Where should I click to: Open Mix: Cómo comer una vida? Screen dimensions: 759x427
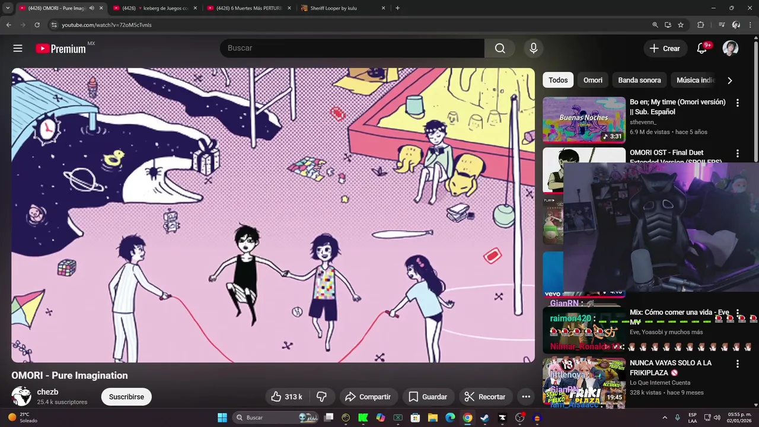coord(680,317)
